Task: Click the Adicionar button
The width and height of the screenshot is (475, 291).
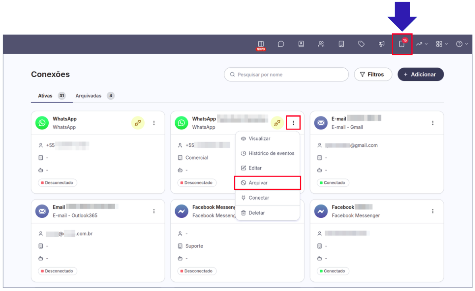Action: [420, 74]
